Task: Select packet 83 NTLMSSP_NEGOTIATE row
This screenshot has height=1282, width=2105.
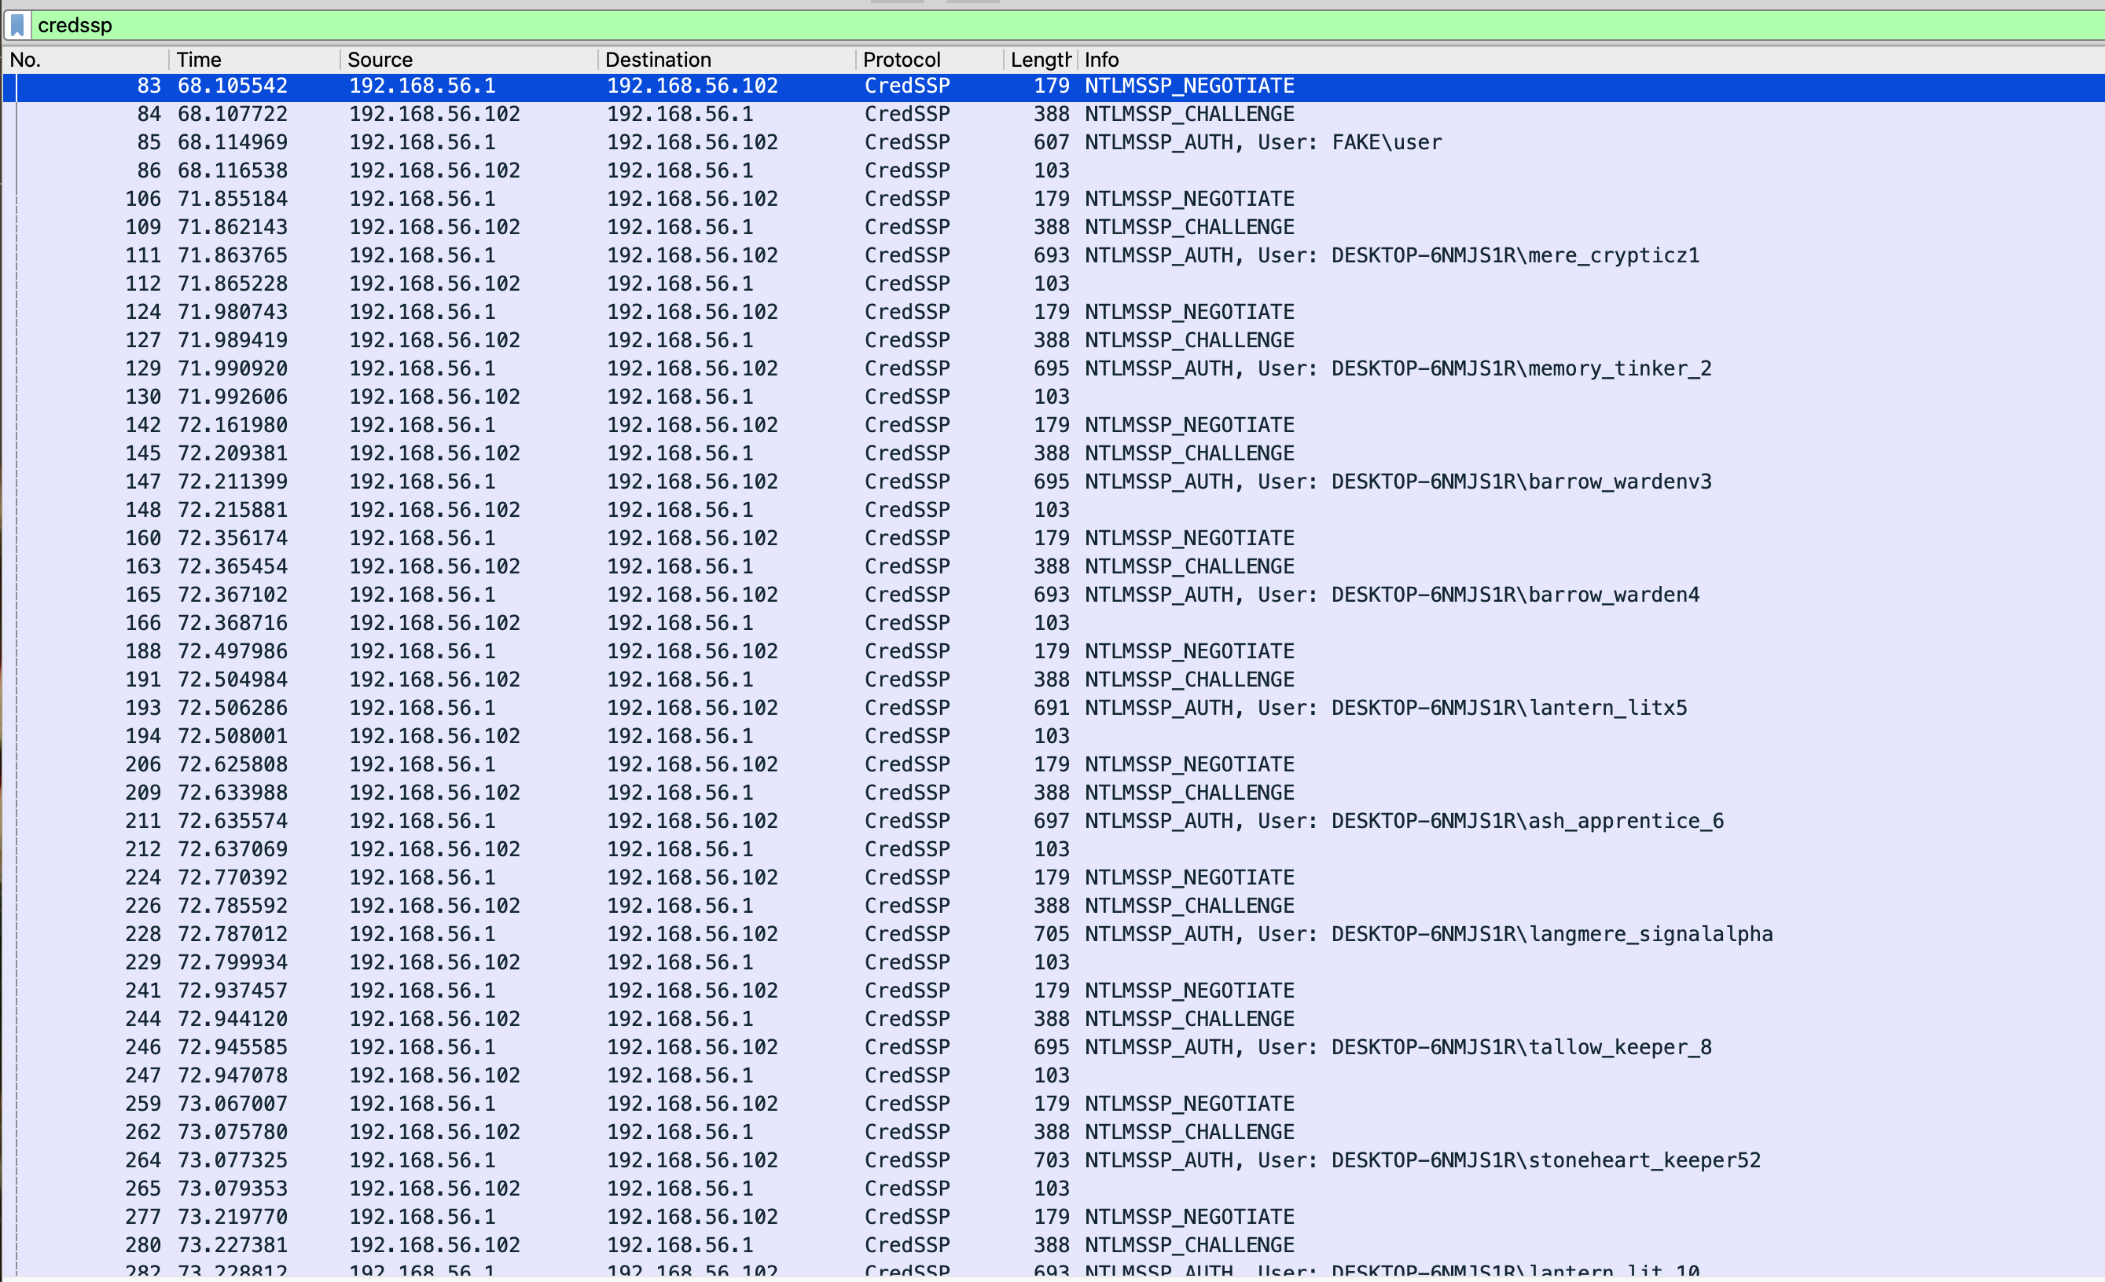Action: pos(1189,86)
